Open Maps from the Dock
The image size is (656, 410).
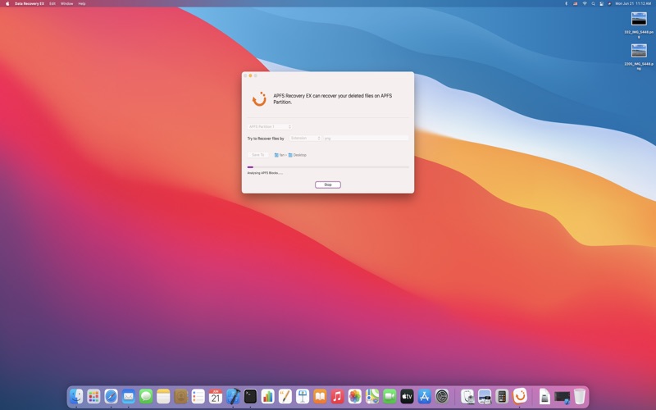(372, 396)
